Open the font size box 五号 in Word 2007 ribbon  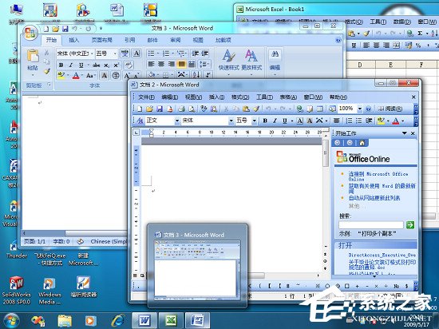click(x=106, y=54)
